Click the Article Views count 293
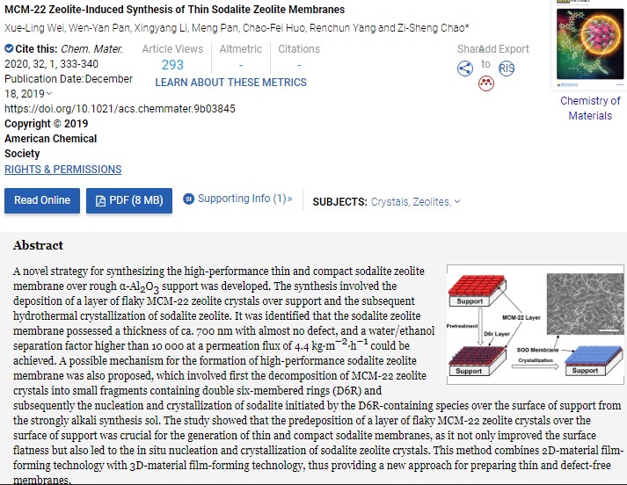 tap(172, 65)
